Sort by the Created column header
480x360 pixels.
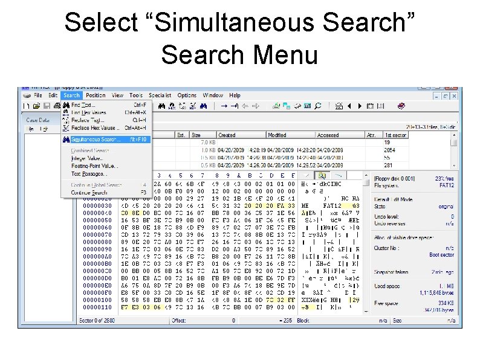(x=241, y=135)
